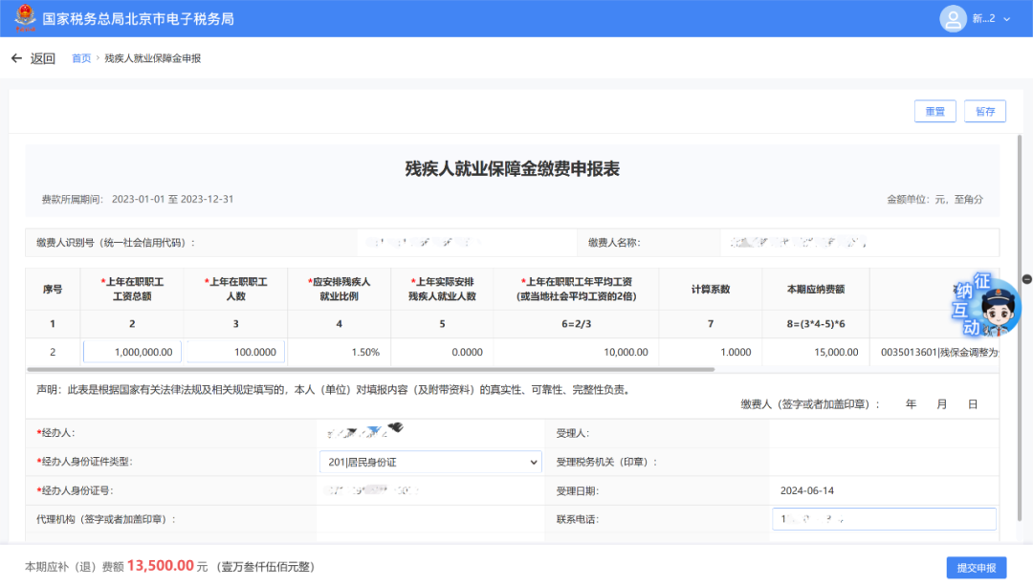Click the 返回 text
This screenshot has height=586, width=1033.
pos(43,58)
